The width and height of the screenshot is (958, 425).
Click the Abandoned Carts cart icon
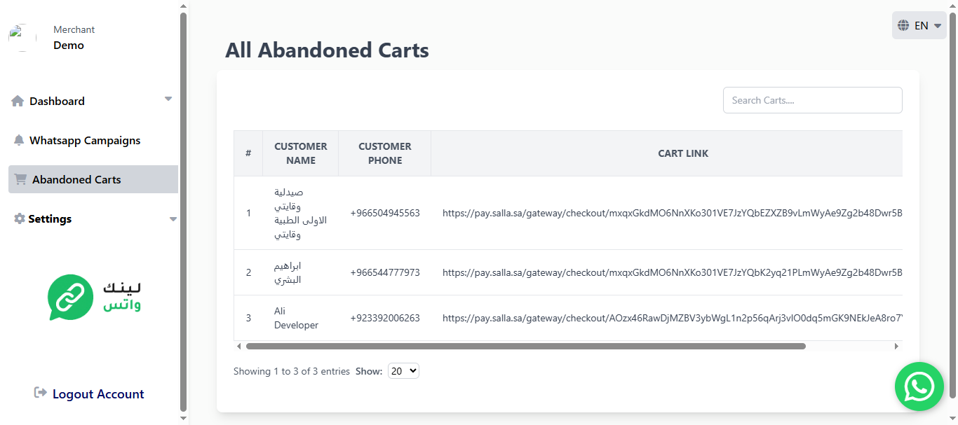click(20, 180)
